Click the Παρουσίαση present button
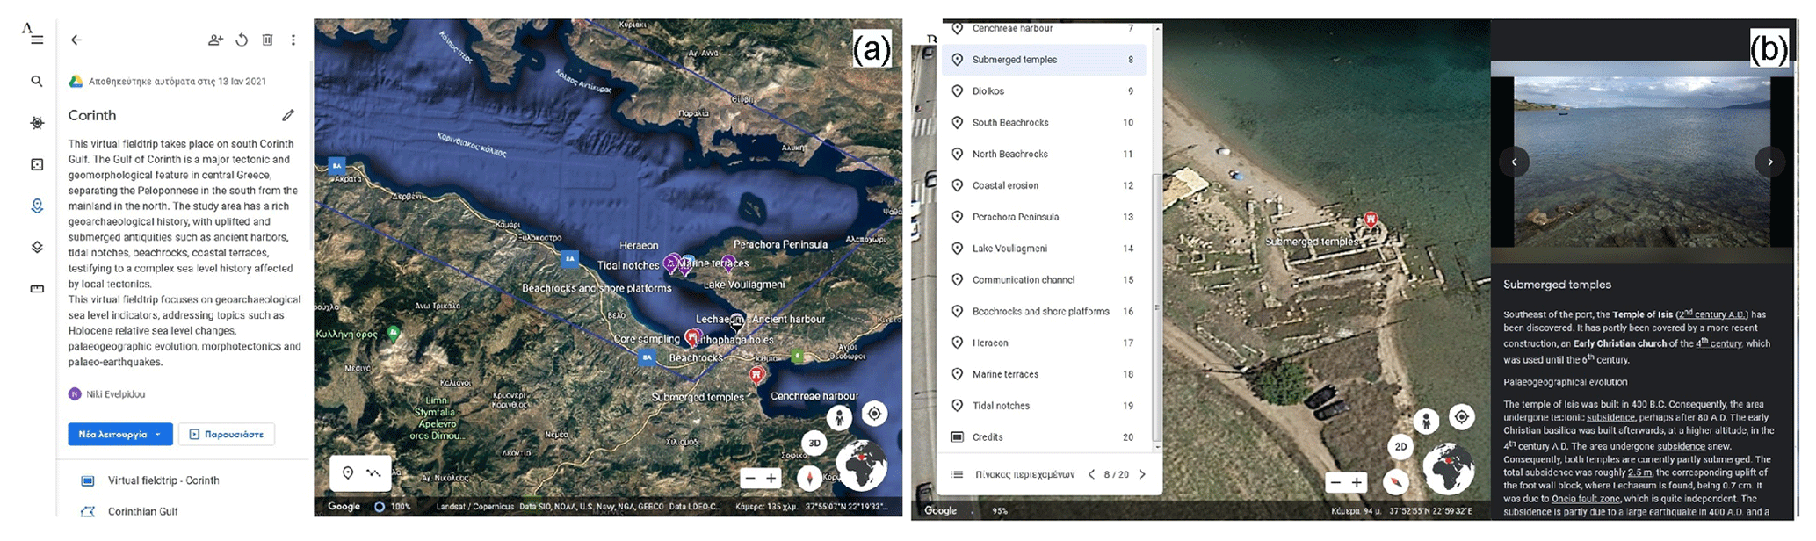 coord(227,434)
